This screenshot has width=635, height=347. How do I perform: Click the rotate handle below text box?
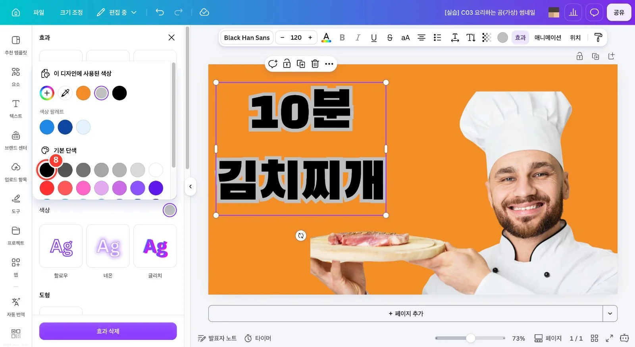(x=301, y=236)
